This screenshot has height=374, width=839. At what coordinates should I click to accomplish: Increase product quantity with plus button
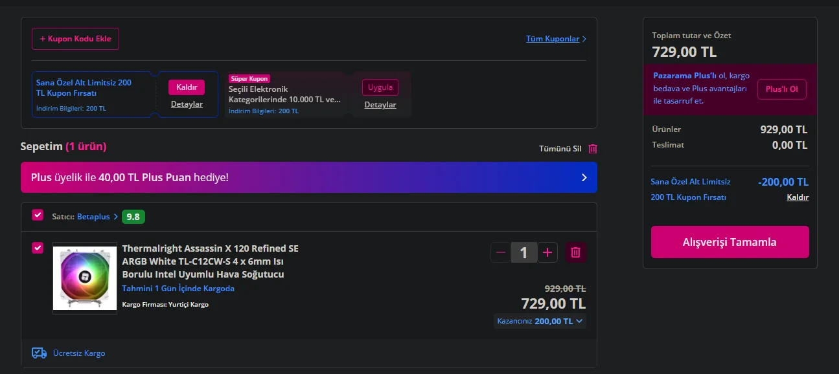point(547,252)
